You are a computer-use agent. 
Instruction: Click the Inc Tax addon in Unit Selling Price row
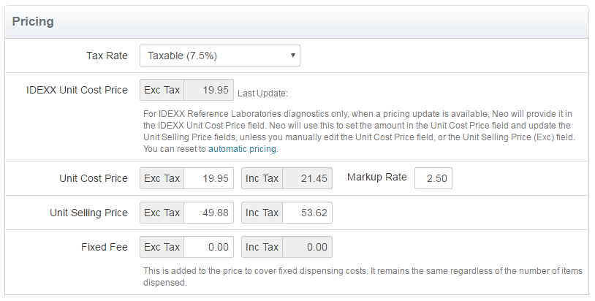coord(262,213)
